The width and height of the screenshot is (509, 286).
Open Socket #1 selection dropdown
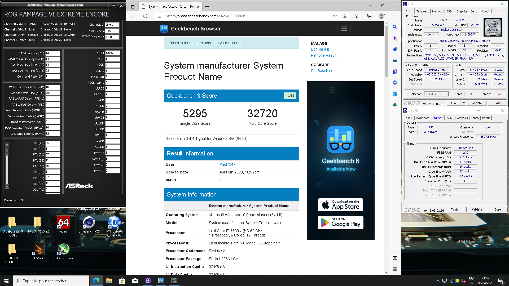coord(436,94)
